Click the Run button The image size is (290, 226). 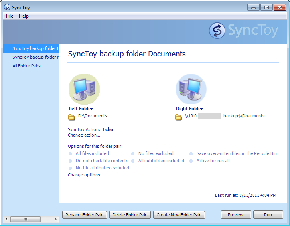pos(268,215)
